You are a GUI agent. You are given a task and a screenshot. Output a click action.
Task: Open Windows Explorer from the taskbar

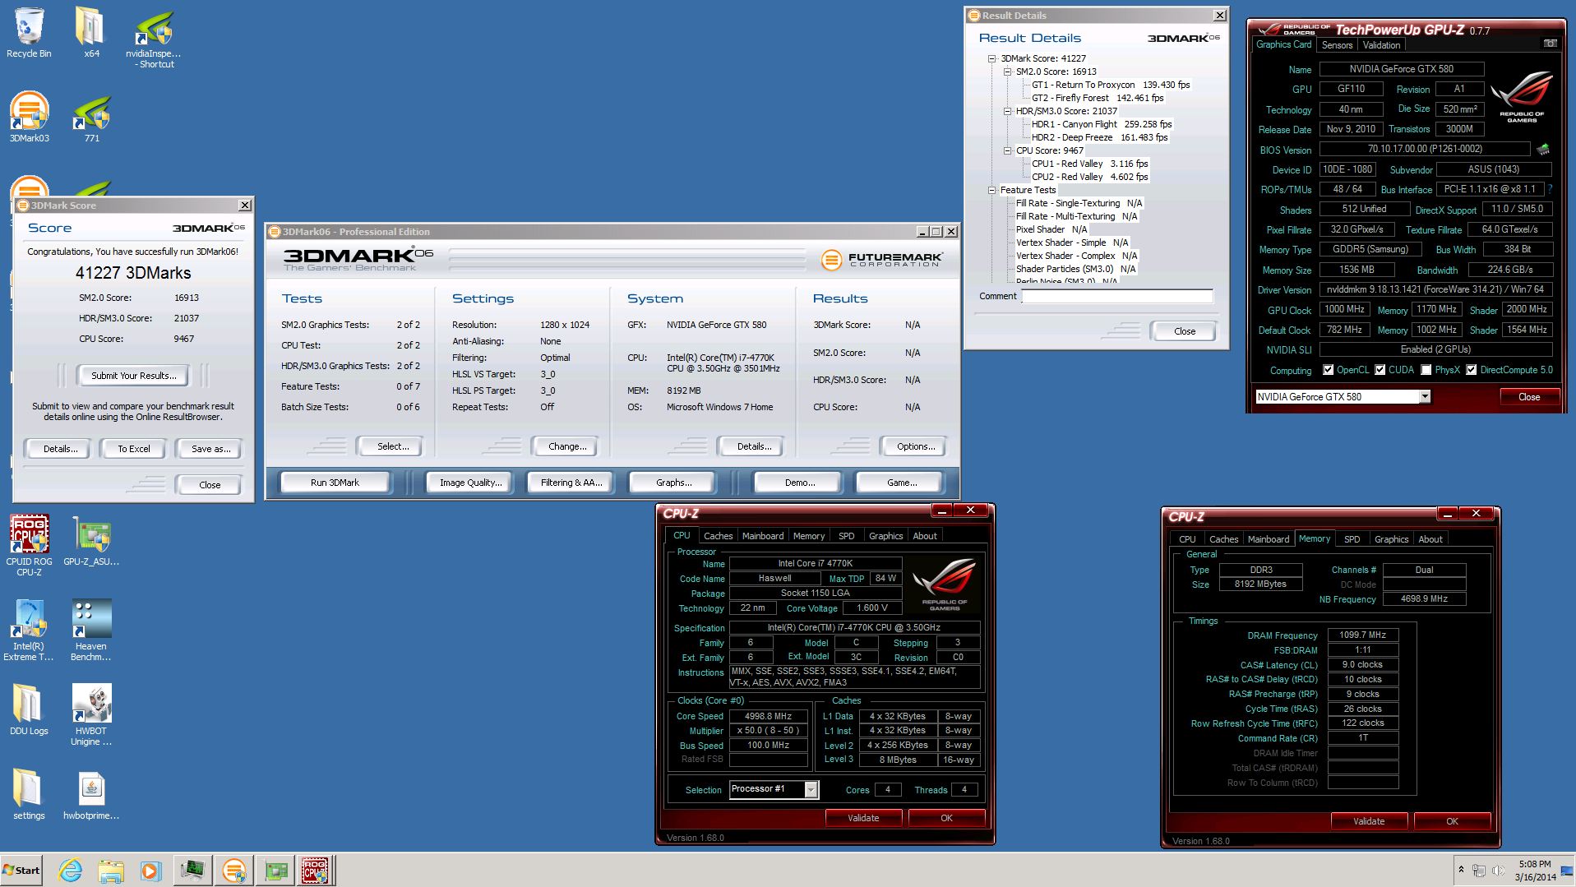[110, 871]
